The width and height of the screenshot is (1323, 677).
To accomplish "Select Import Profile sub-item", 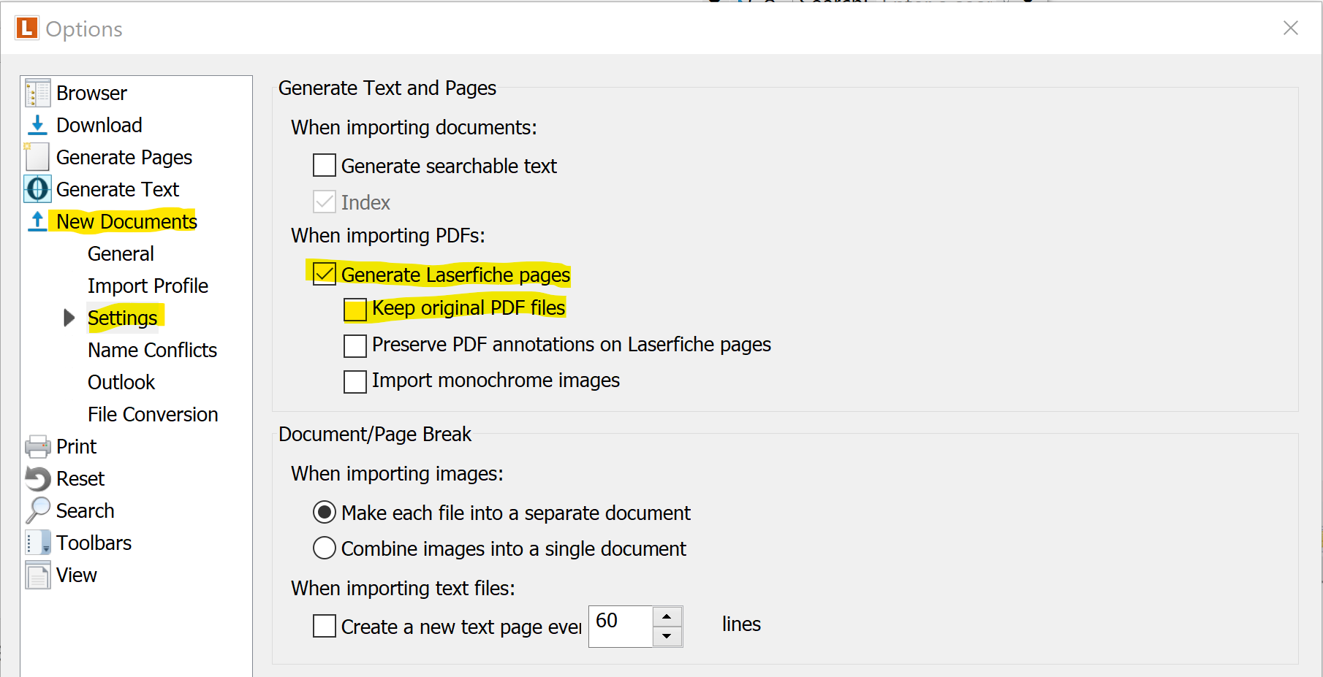I will 148,286.
